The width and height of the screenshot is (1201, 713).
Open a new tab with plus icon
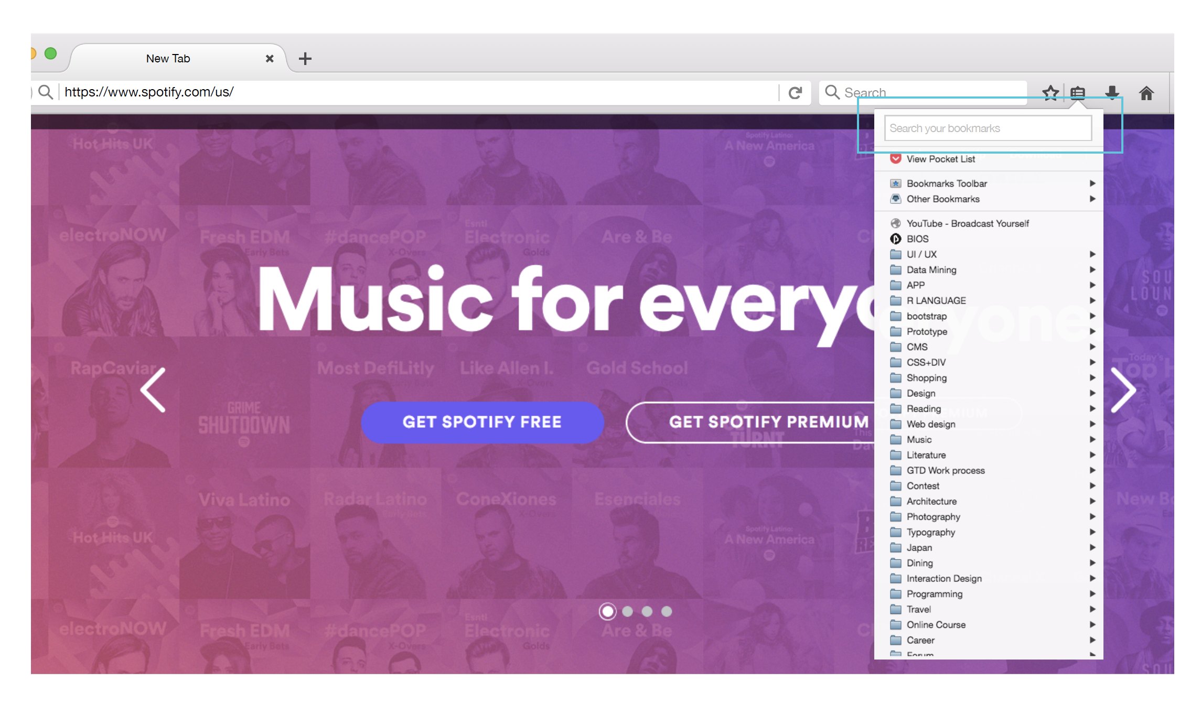pos(305,59)
